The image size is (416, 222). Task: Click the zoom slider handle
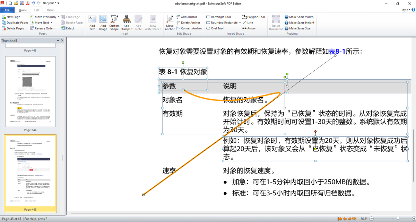click(x=398, y=219)
